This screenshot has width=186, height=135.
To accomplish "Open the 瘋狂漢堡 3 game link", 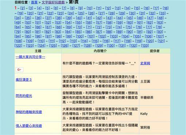I will 24,80.
